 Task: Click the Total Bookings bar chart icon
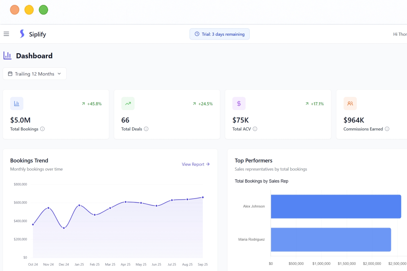17,103
